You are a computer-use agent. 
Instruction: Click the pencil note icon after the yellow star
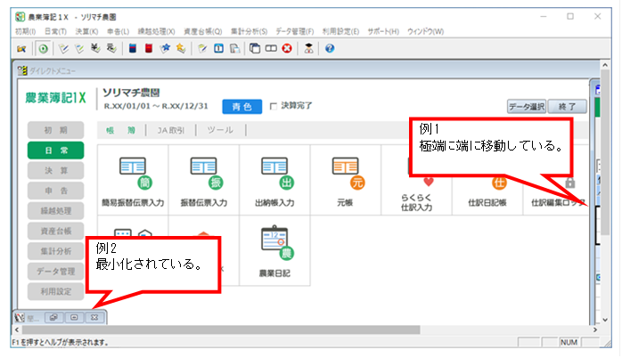click(x=202, y=48)
